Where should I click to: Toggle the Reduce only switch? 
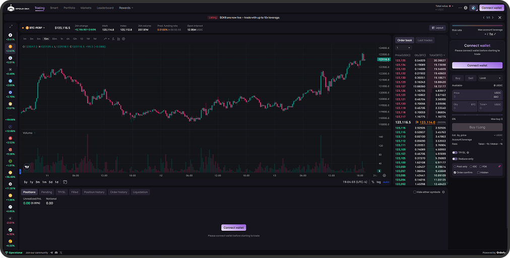tap(455, 159)
